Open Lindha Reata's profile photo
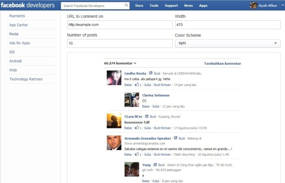The height and width of the screenshot is (183, 285). coord(114,78)
